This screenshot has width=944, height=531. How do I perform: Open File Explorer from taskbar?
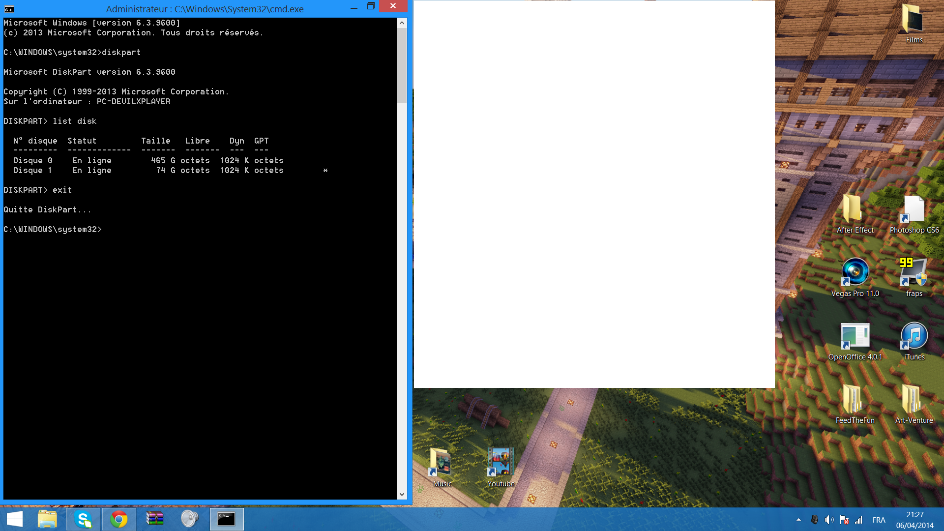pyautogui.click(x=47, y=519)
